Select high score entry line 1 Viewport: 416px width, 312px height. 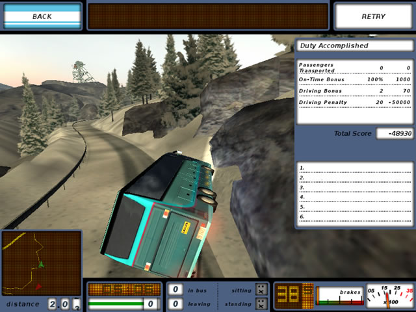pyautogui.click(x=354, y=168)
